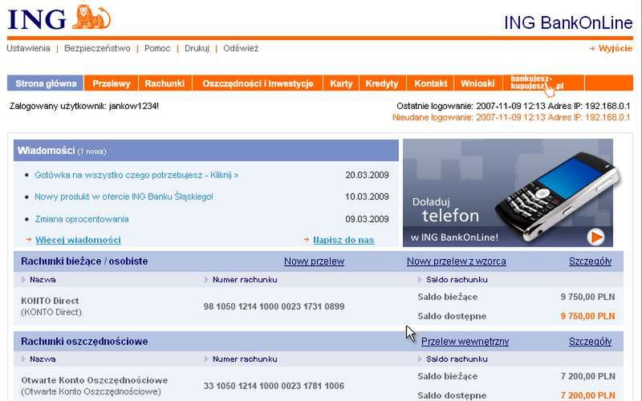Go to Oszczędności i Inwestycje tab
The height and width of the screenshot is (401, 642).
coord(258,83)
